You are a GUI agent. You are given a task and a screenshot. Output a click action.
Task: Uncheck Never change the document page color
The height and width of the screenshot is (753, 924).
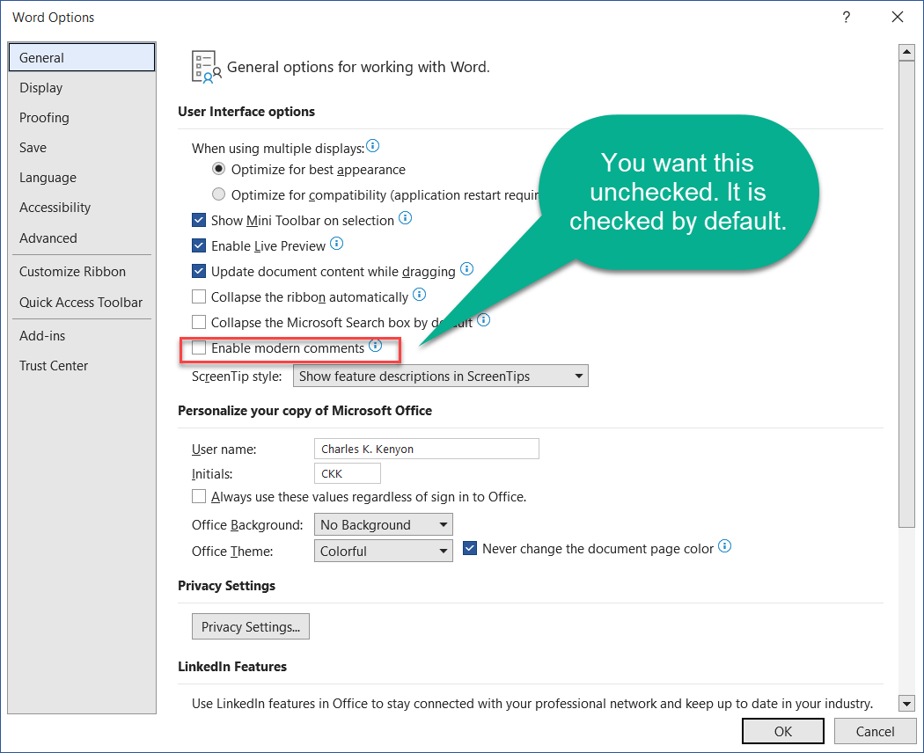click(470, 549)
